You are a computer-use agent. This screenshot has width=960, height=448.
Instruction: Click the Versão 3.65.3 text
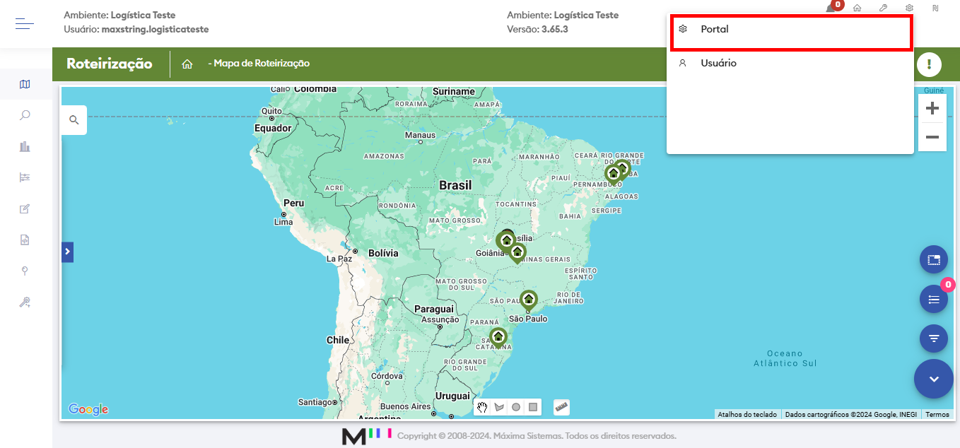pyautogui.click(x=537, y=30)
